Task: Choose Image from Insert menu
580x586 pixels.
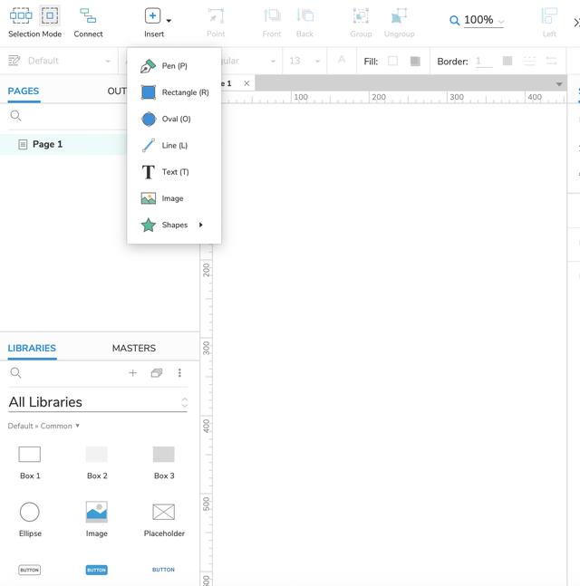Action: (x=174, y=198)
